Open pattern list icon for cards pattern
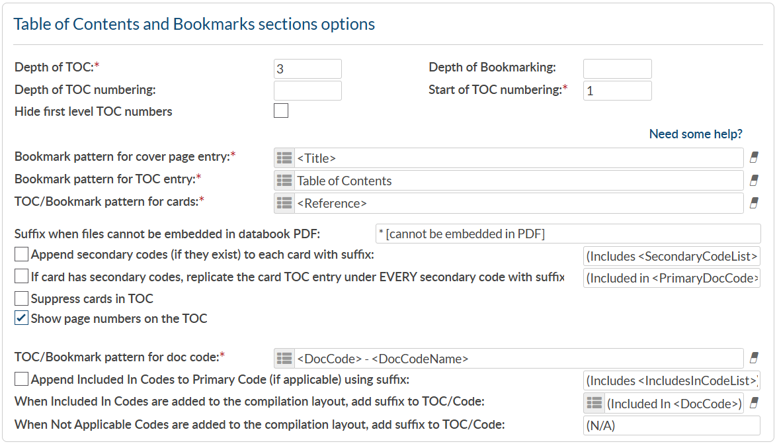The height and width of the screenshot is (444, 777). click(x=284, y=203)
